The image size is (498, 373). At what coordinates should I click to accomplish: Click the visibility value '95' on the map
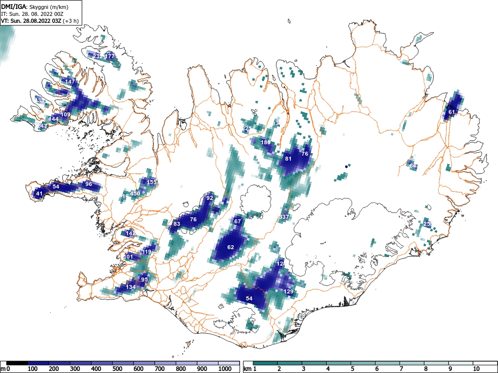tap(144, 280)
